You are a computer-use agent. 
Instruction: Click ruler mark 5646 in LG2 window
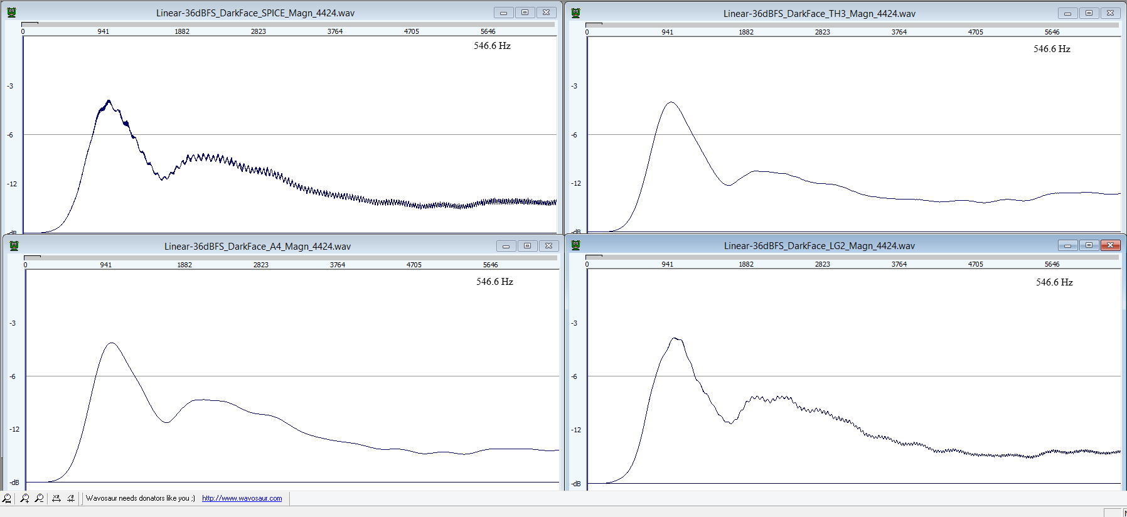[x=1052, y=264]
